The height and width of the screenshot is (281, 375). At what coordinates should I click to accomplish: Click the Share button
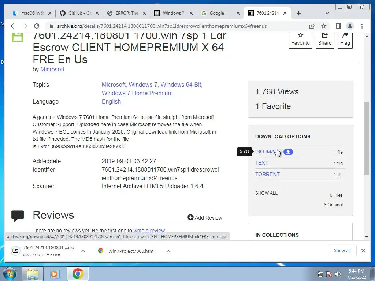coord(325,40)
